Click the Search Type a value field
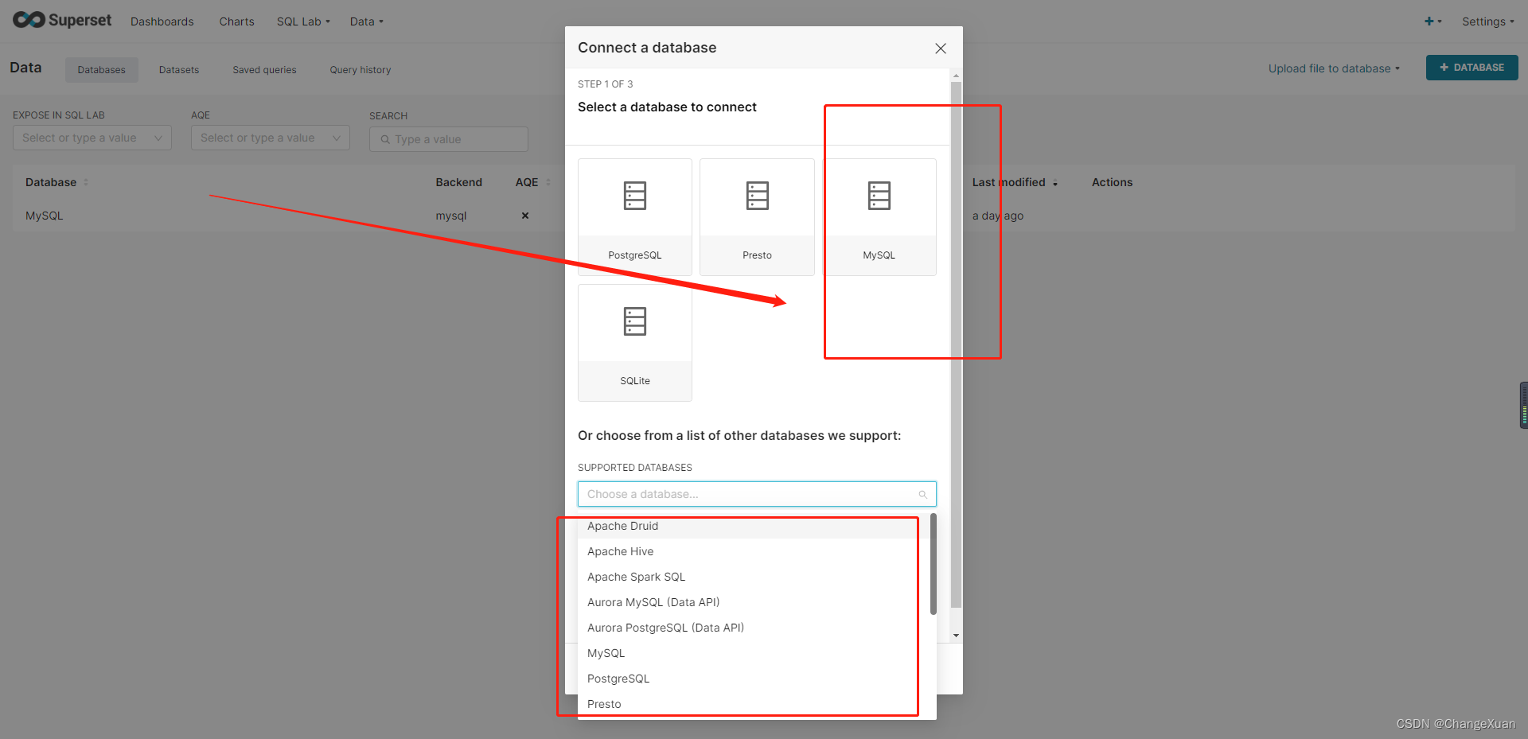 point(449,139)
